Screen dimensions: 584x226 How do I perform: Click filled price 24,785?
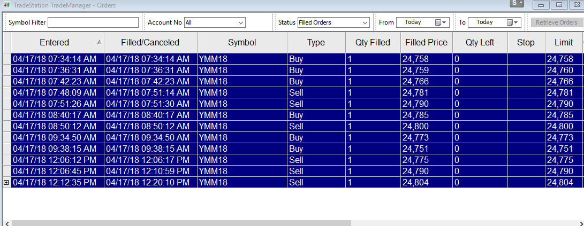pos(415,115)
